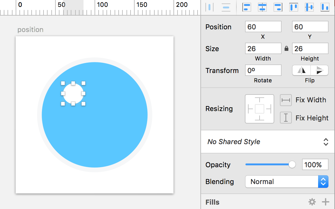The image size is (335, 209).
Task: Select the small white circle layer
Action: [73, 94]
